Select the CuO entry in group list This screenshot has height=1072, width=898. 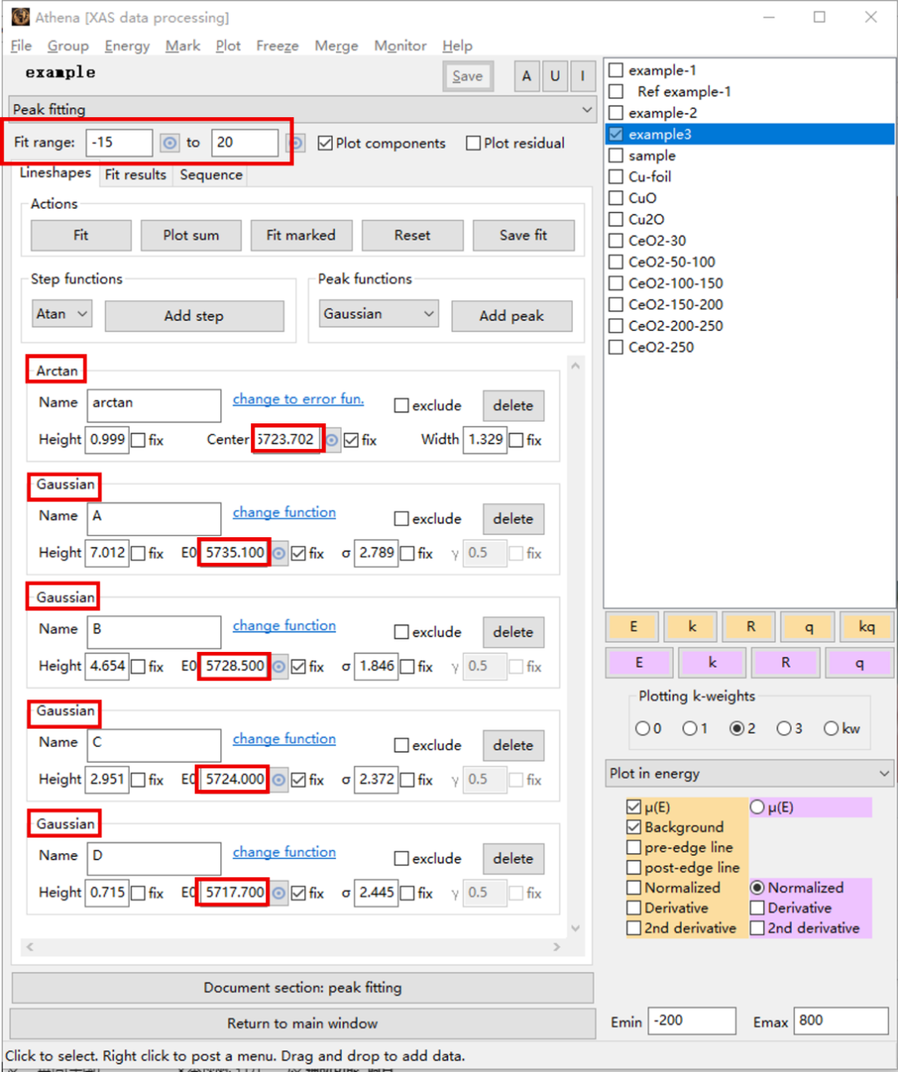(643, 198)
